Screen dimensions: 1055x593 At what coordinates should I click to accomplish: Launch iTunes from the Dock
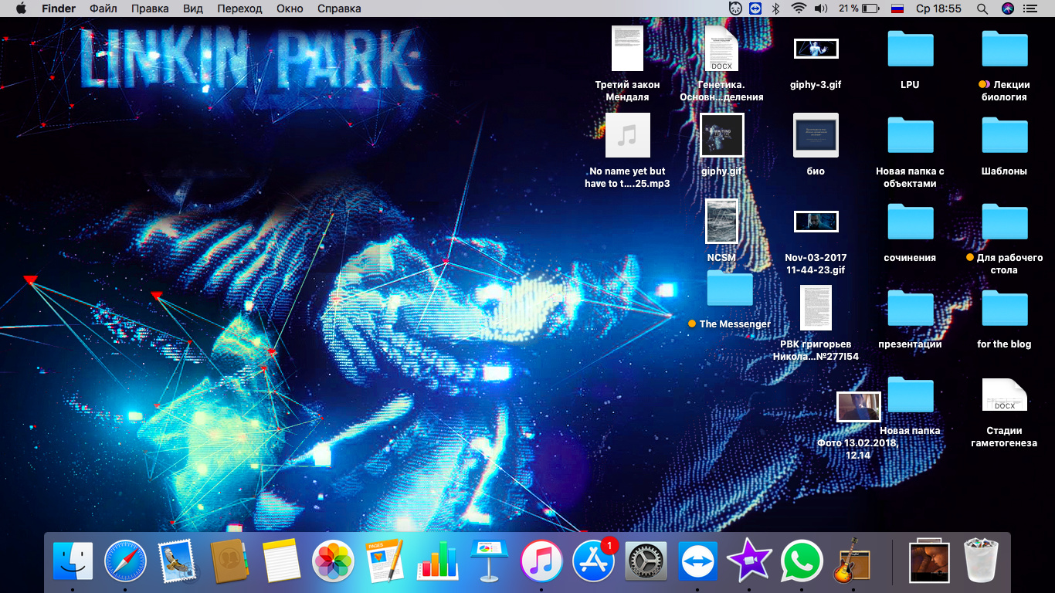click(541, 561)
